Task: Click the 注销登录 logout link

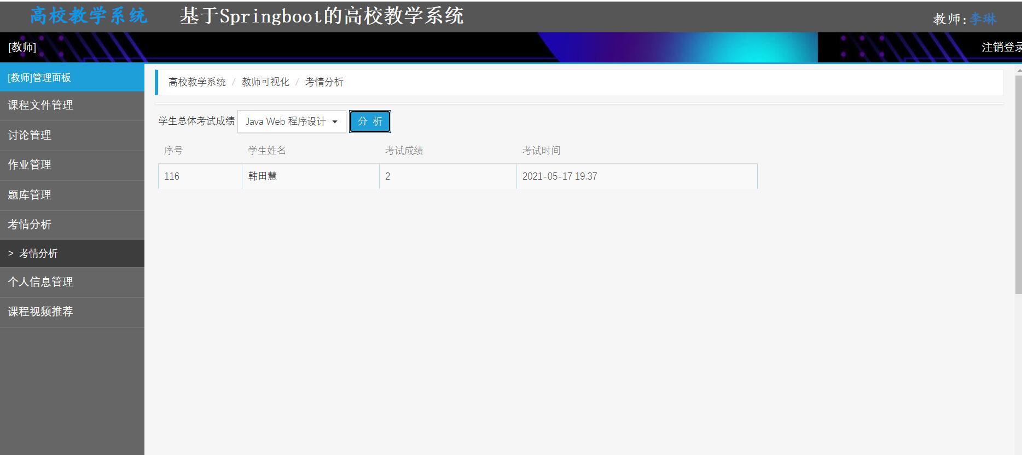Action: pyautogui.click(x=1001, y=47)
